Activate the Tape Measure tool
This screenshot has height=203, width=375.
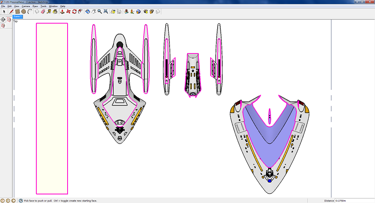(49, 11)
